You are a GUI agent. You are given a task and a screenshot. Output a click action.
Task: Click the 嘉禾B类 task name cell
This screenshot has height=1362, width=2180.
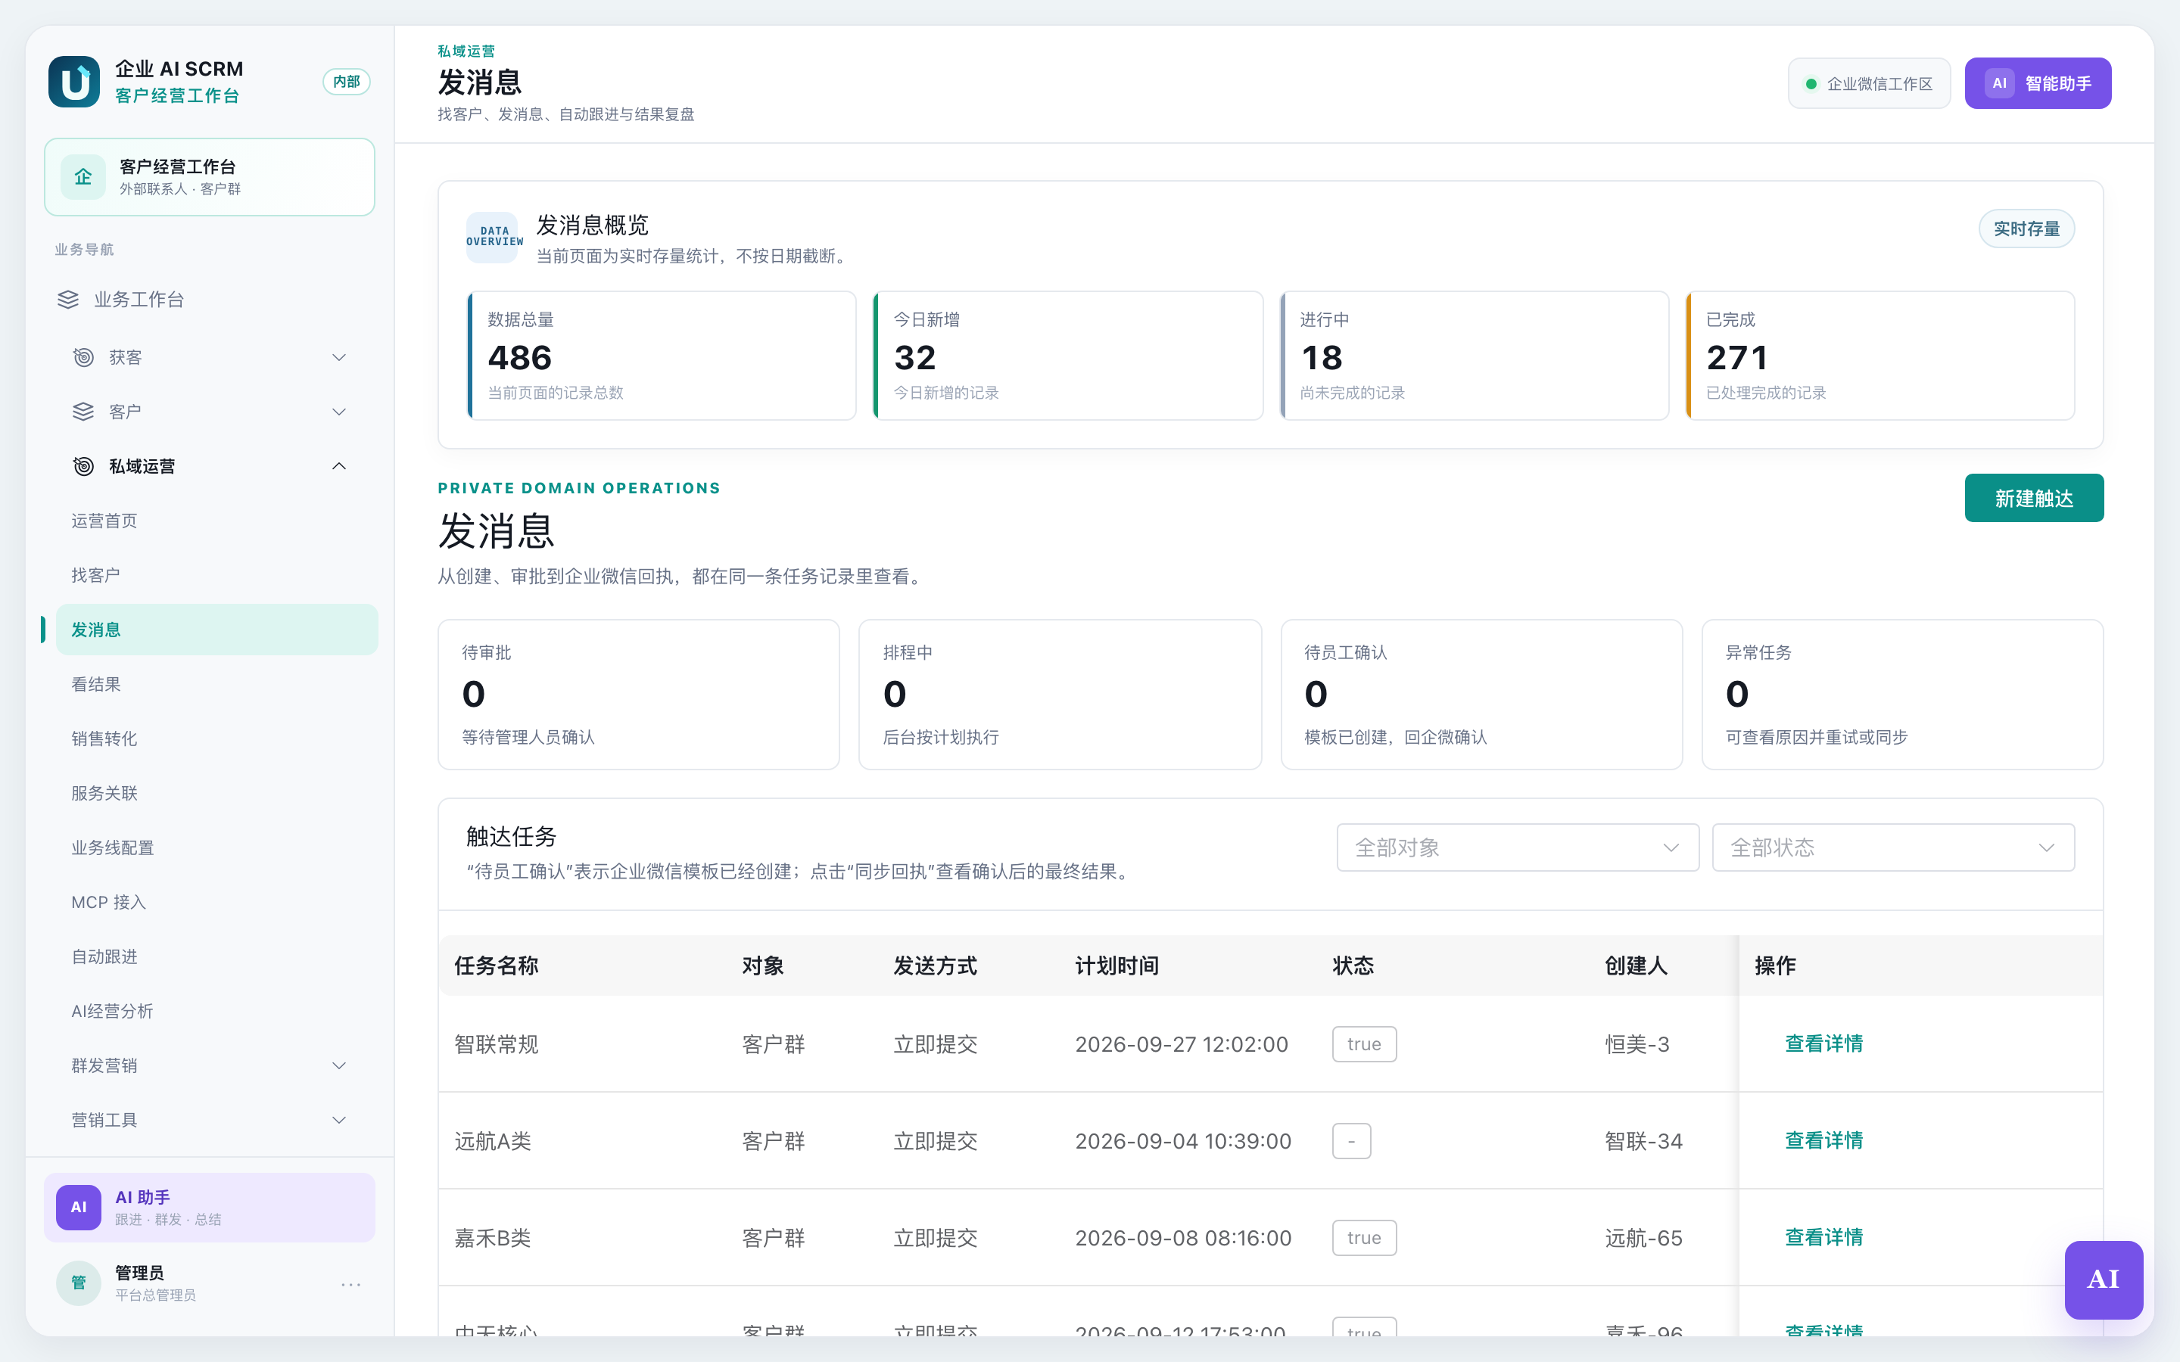(493, 1238)
